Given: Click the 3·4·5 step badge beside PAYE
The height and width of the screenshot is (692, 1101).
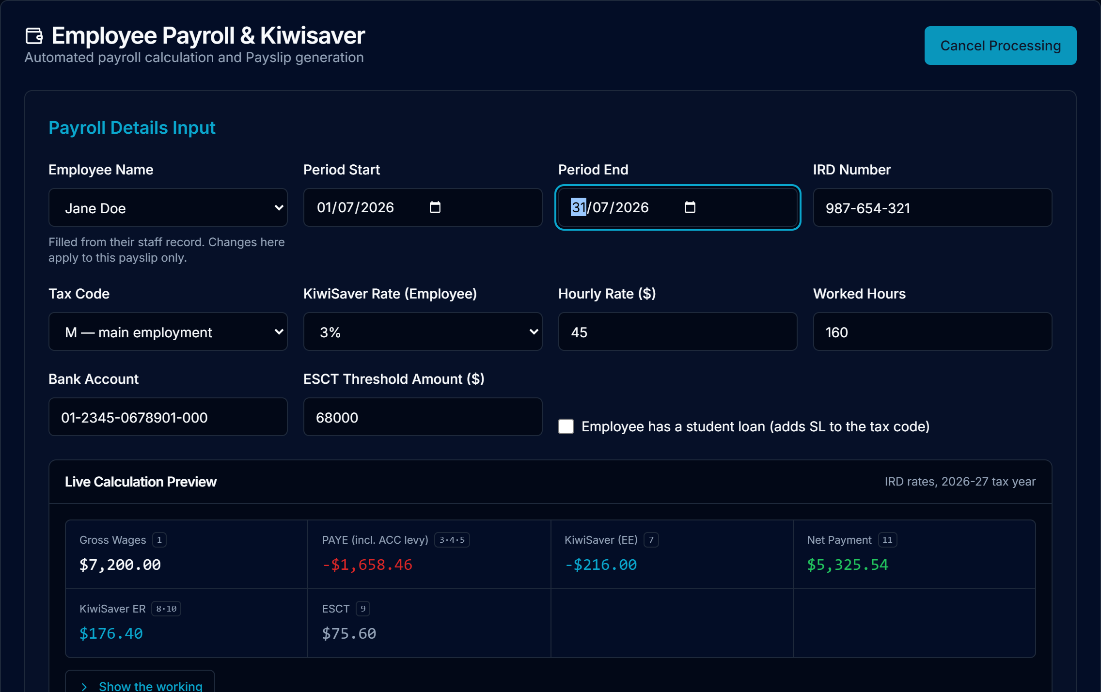Looking at the screenshot, I should [452, 540].
